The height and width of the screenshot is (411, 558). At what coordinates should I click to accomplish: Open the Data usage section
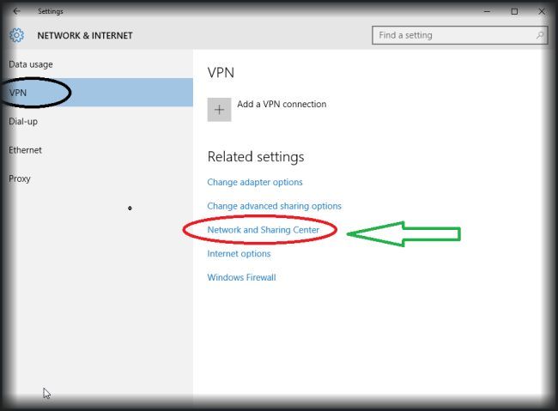tap(31, 64)
